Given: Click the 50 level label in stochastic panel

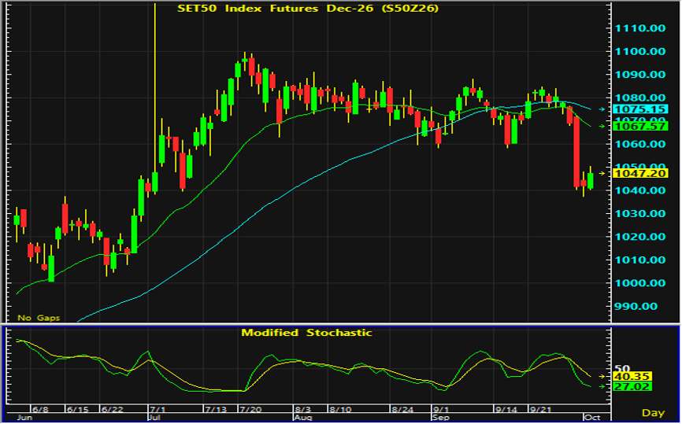Looking at the screenshot, I should pyautogui.click(x=622, y=368).
